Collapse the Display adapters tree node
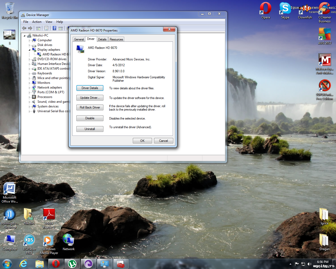The height and width of the screenshot is (269, 336). (29, 50)
